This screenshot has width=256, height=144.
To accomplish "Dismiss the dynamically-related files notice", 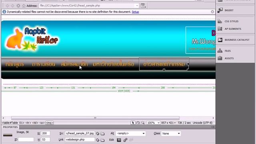I will [212, 12].
